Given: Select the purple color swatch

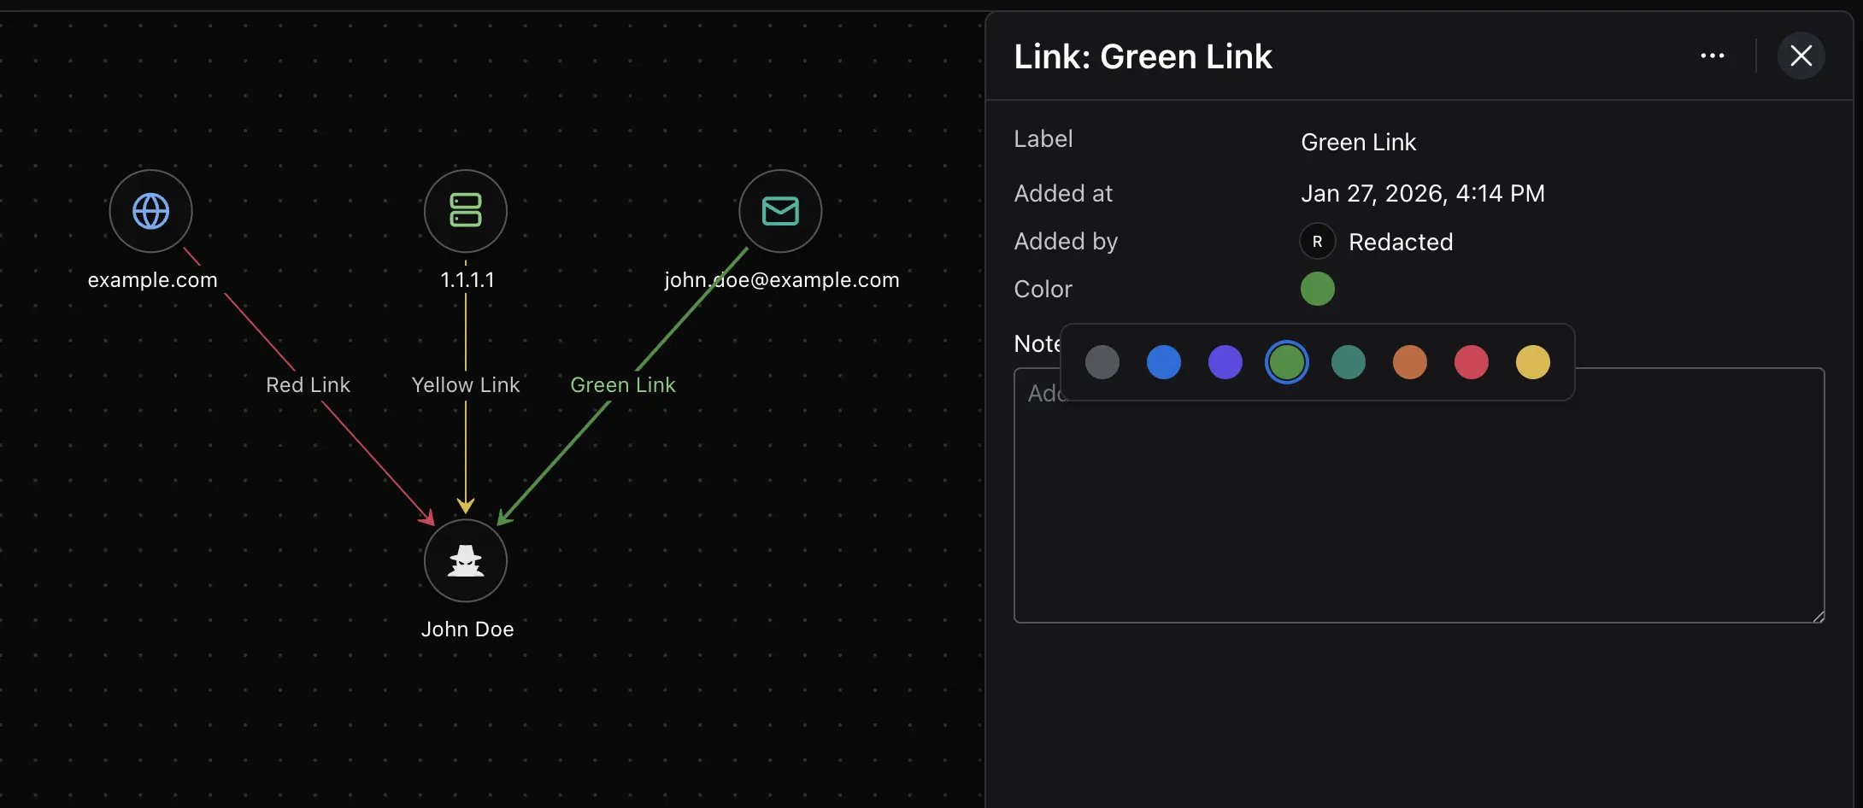Looking at the screenshot, I should coord(1225,362).
